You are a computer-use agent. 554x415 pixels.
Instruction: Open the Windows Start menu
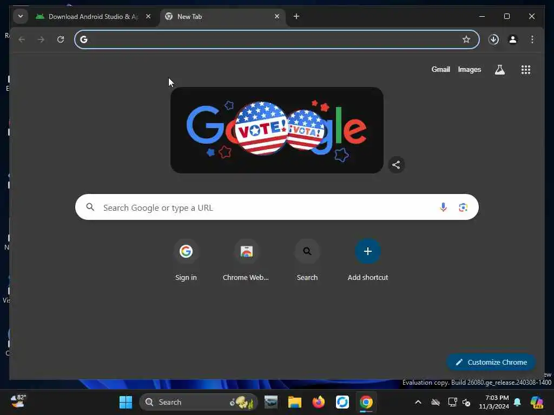click(126, 402)
